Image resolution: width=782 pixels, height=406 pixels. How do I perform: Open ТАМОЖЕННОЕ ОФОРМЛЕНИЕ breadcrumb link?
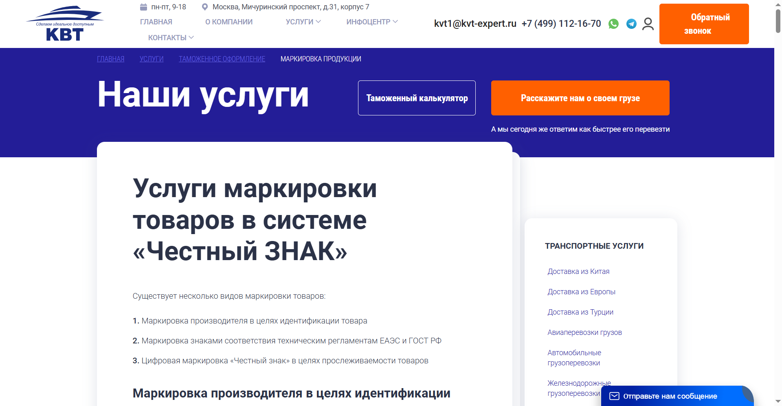(x=222, y=59)
